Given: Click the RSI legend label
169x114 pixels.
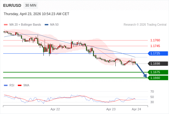Looking at the screenshot, I should 12,85.
